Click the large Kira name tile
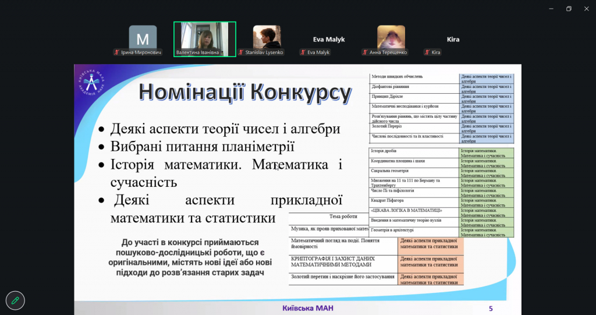596x315 pixels. pyautogui.click(x=453, y=39)
